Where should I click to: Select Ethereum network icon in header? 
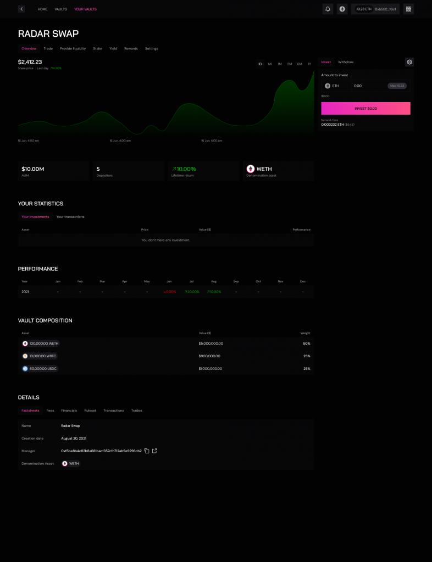click(x=342, y=9)
